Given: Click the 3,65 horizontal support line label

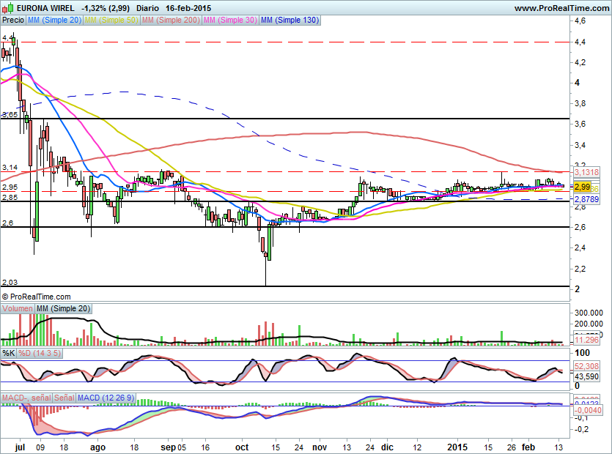Looking at the screenshot, I should point(10,115).
